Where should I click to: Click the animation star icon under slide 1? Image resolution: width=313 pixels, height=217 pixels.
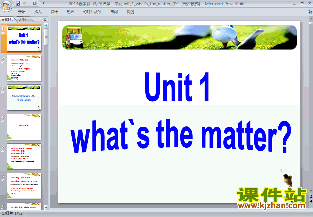coord(3,33)
